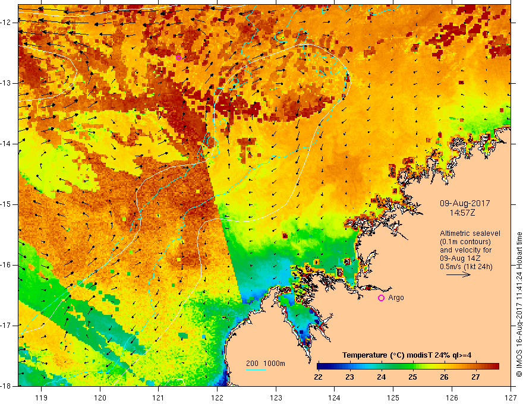This screenshot has width=523, height=404.
Task: Click 'Temperature (°C) modisT 24% ql>=4' title
Action: [407, 355]
